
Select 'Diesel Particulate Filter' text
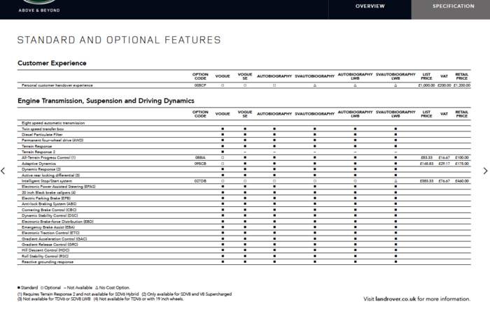point(42,134)
